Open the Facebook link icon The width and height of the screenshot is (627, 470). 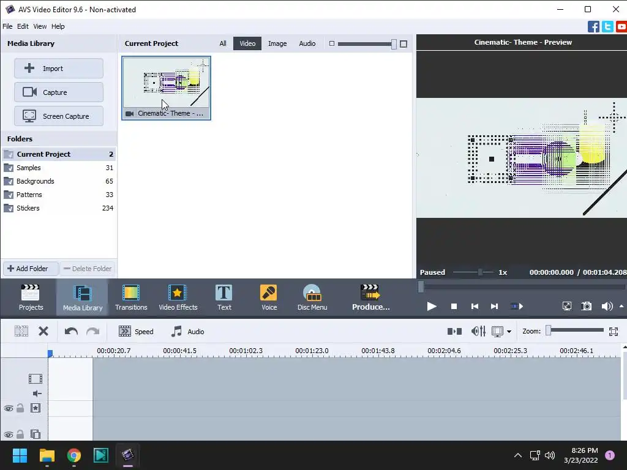(593, 27)
